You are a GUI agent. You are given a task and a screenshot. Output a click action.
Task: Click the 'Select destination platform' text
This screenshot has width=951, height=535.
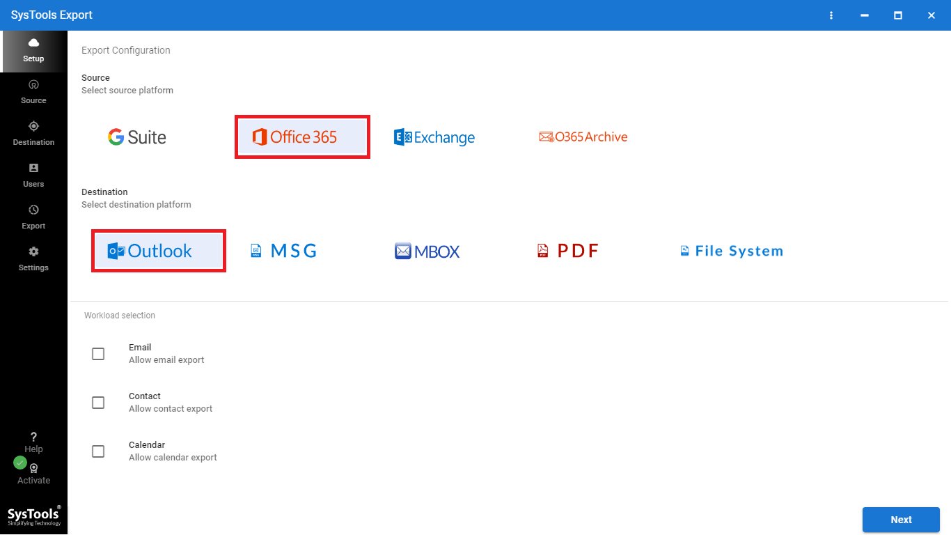click(x=136, y=205)
